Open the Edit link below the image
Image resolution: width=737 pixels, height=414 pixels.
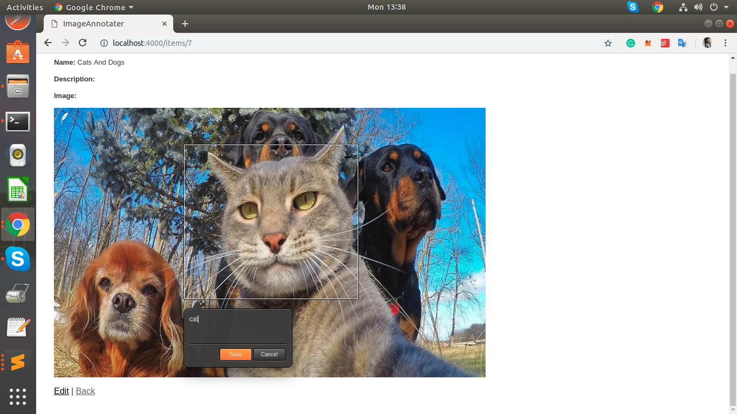pyautogui.click(x=62, y=391)
